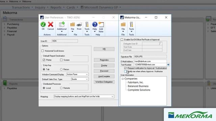Click the Reminders button
This screenshot has width=216, height=121.
104,60
